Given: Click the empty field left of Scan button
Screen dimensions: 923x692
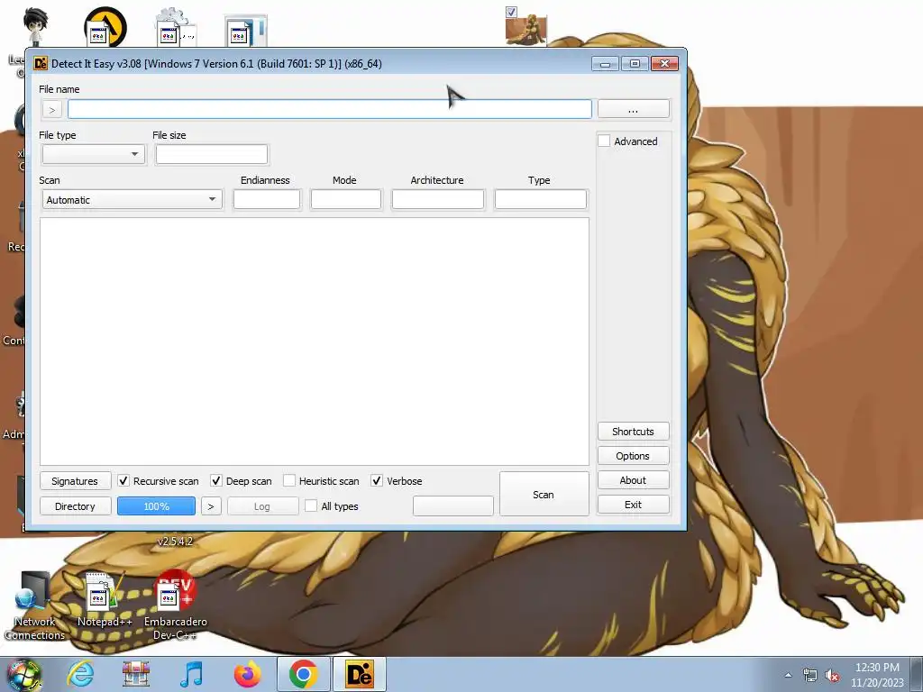Looking at the screenshot, I should (453, 506).
